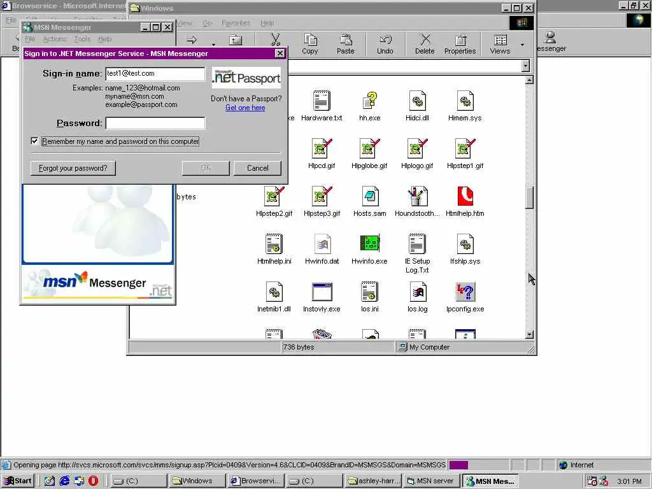The height and width of the screenshot is (489, 652).
Task: Switch to the Windows folder taskbar button
Action: (x=197, y=481)
